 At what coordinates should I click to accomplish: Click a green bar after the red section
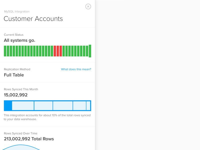click(x=63, y=51)
